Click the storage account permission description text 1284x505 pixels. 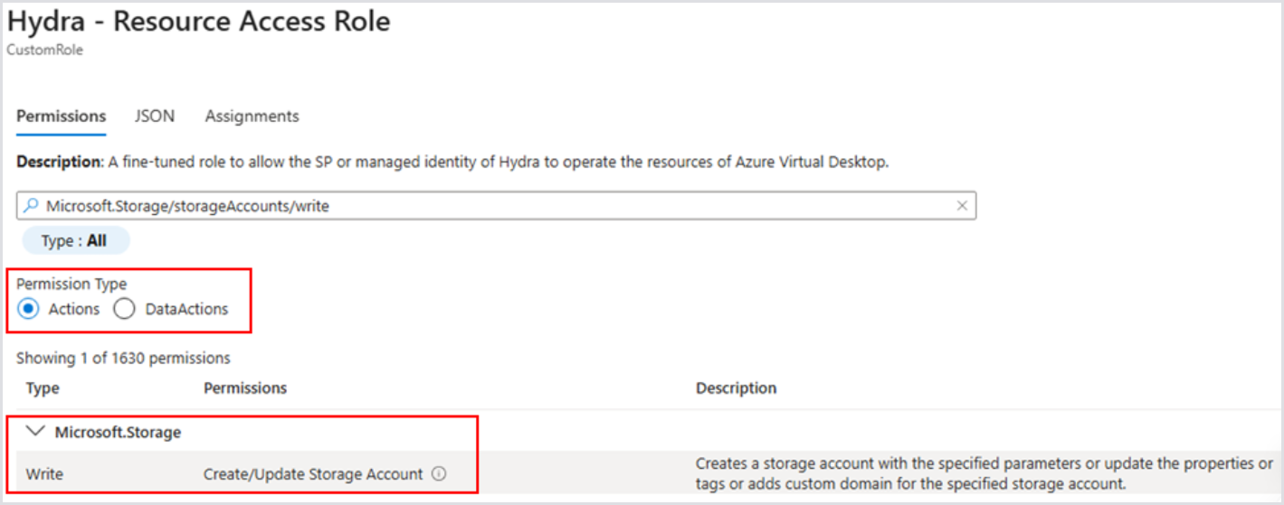point(983,473)
